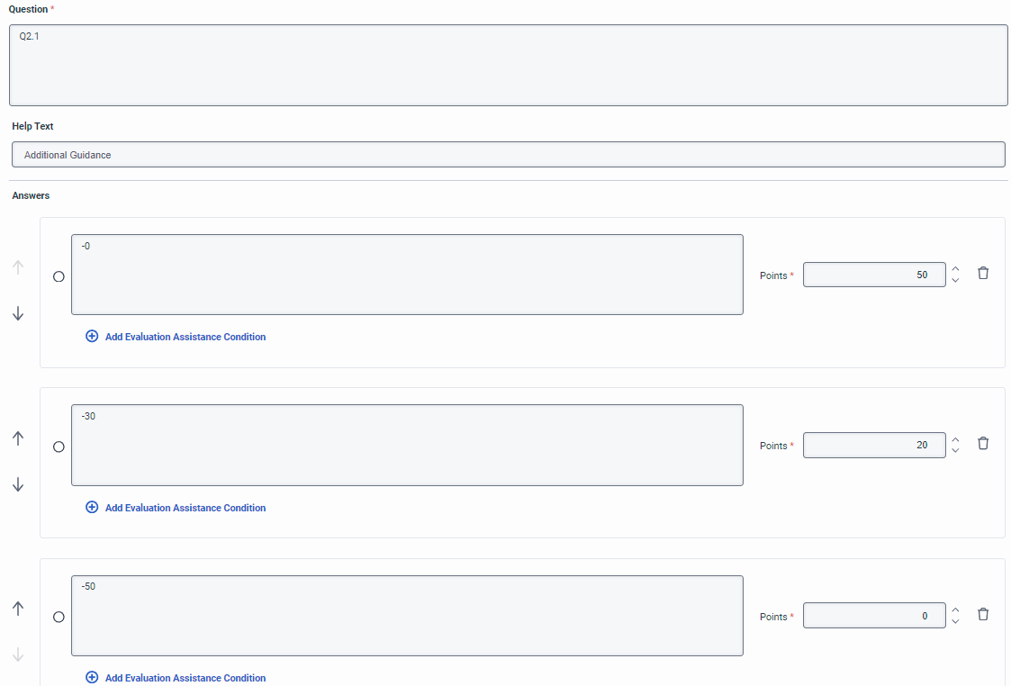Select the radio button for answer "-30"
The image size is (1011, 686).
[59, 447]
